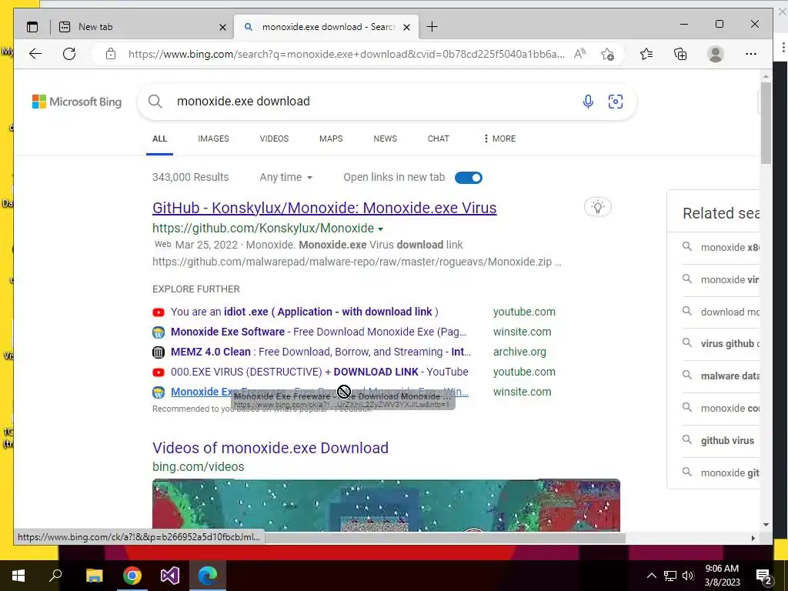Click the browser address bar URL
The width and height of the screenshot is (788, 591).
coord(346,54)
